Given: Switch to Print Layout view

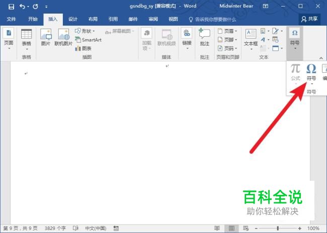Looking at the screenshot, I should [x=231, y=228].
